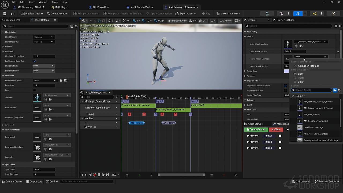The image size is (343, 193).
Task: Choose Animation Montage under Create New Asset
Action: [x=308, y=66]
